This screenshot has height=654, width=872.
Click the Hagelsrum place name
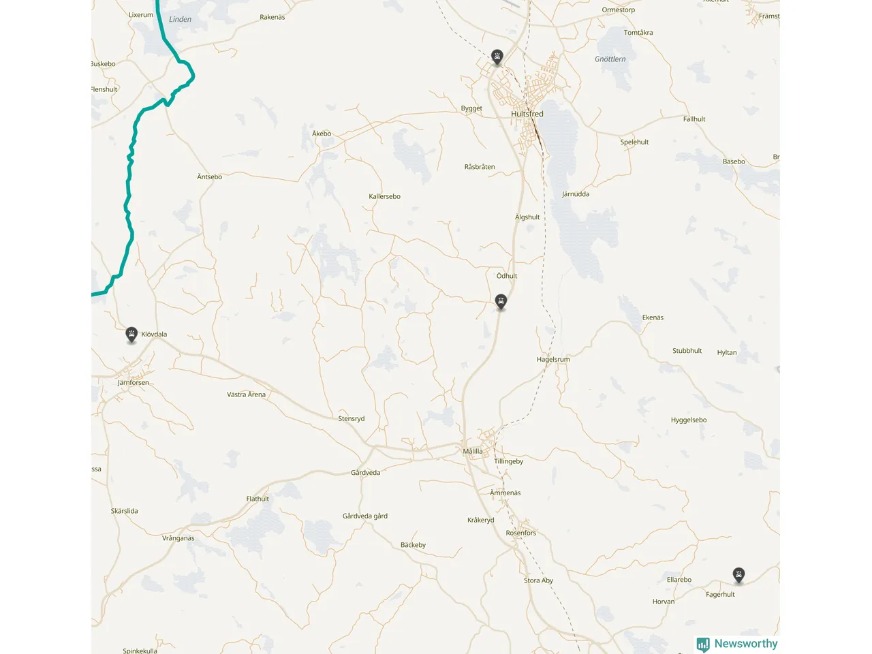point(553,359)
